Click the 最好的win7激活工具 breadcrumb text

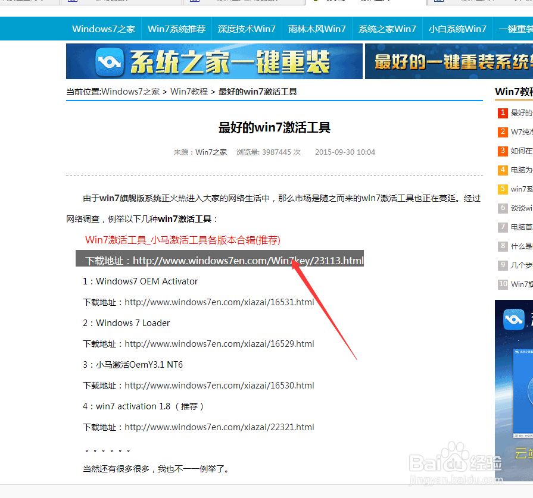(x=258, y=92)
